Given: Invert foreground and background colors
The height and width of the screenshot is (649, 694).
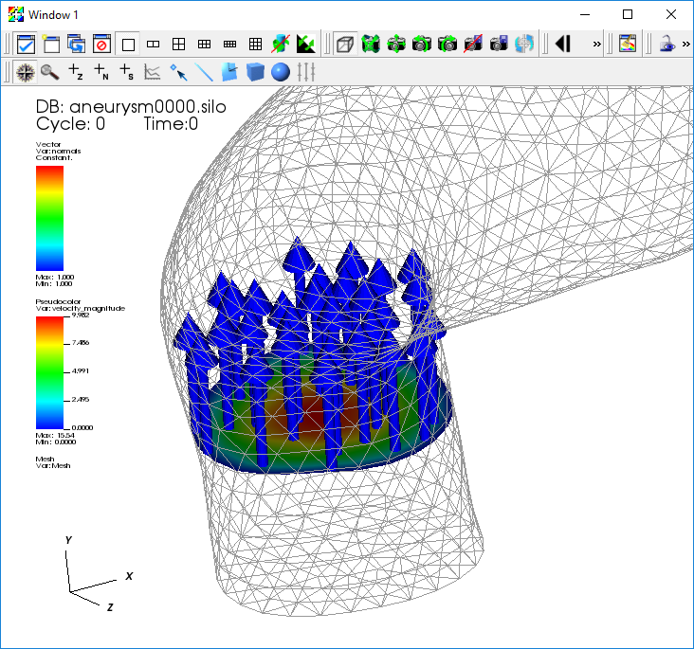Looking at the screenshot, I should (306, 45).
